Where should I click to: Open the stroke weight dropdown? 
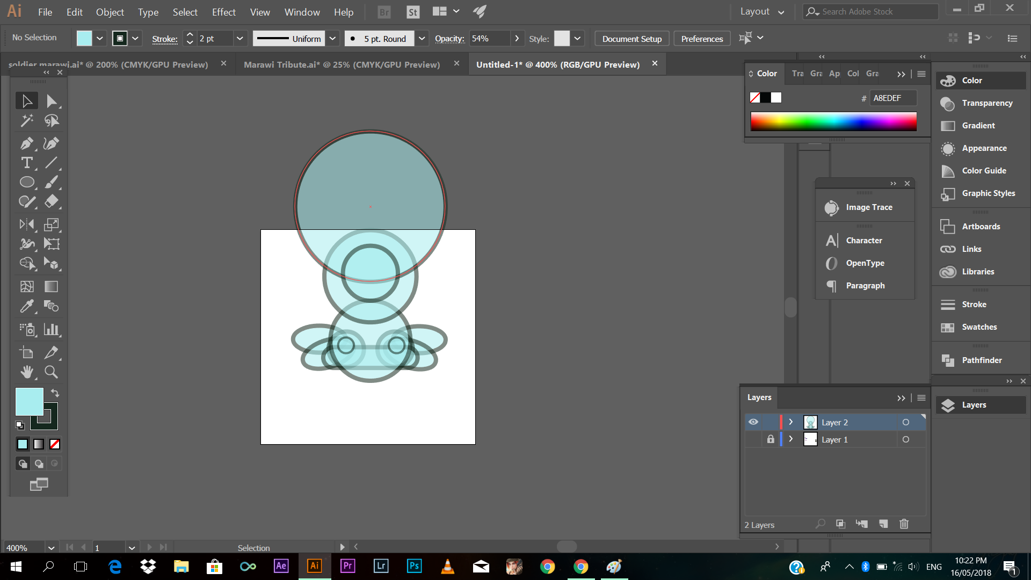click(x=239, y=39)
